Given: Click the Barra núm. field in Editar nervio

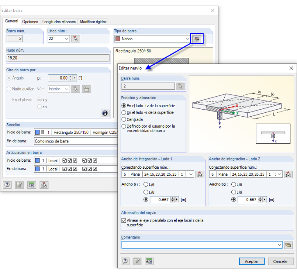Looking at the screenshot, I should click(x=148, y=86).
